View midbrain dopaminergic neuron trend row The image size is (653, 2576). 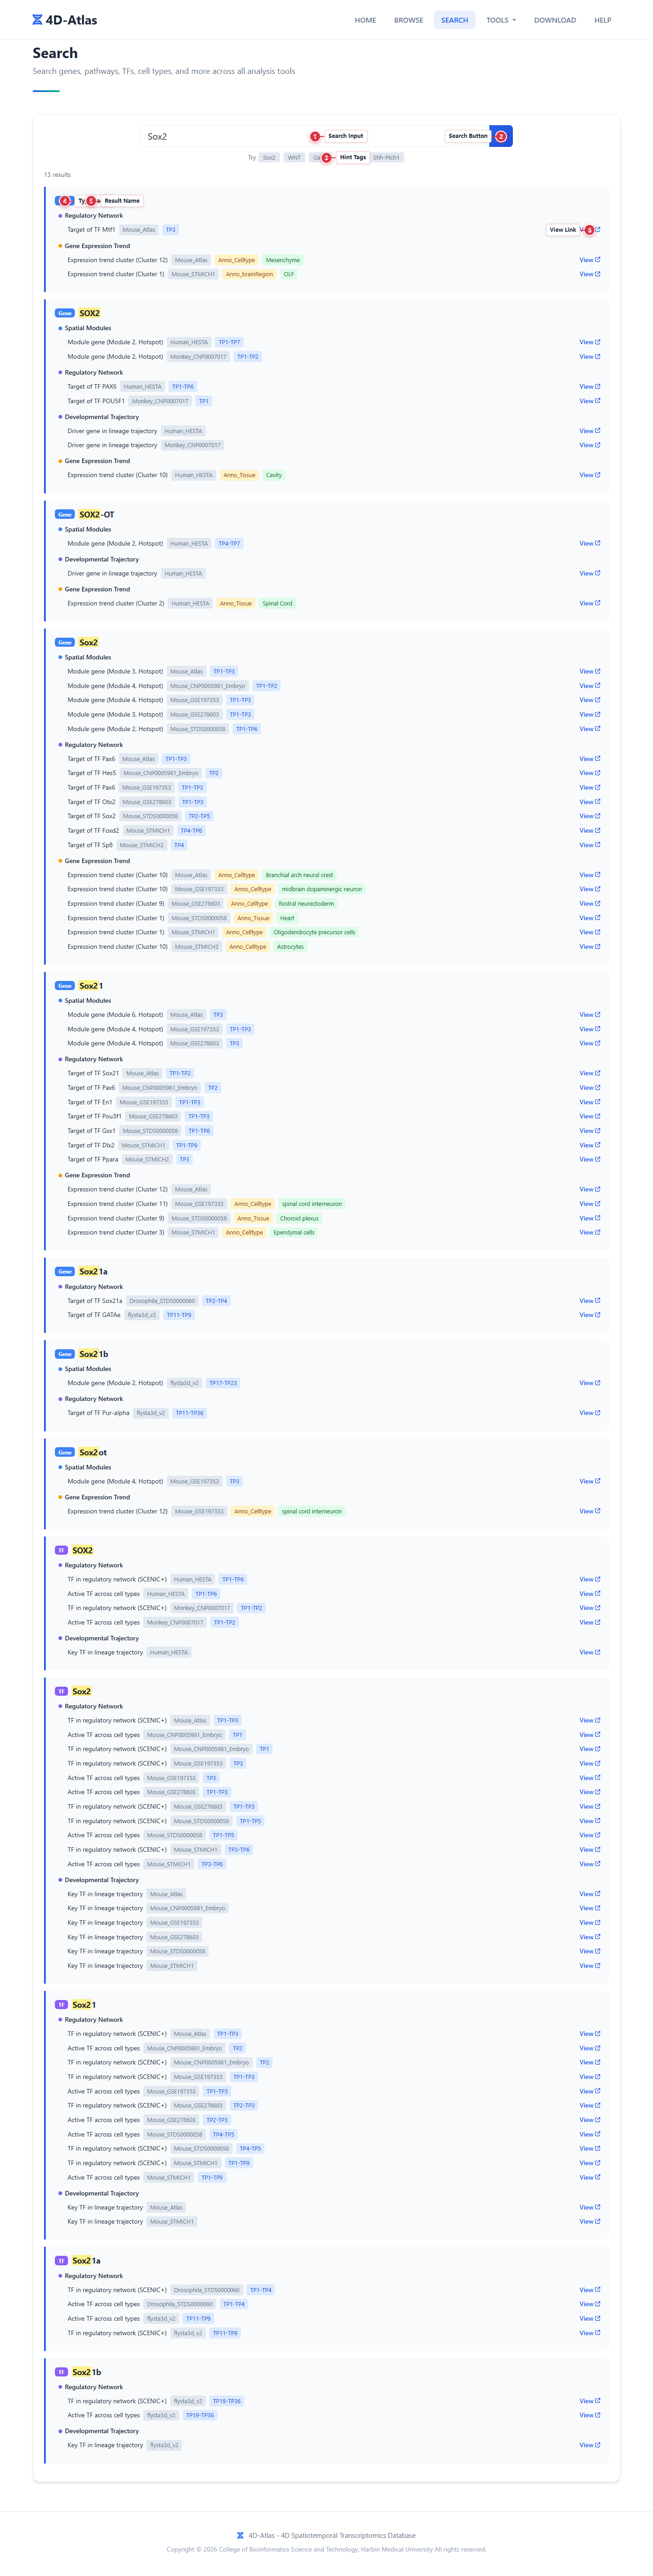[589, 889]
